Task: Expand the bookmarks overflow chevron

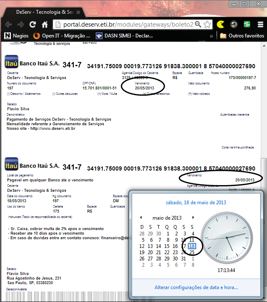Action: coord(212,36)
